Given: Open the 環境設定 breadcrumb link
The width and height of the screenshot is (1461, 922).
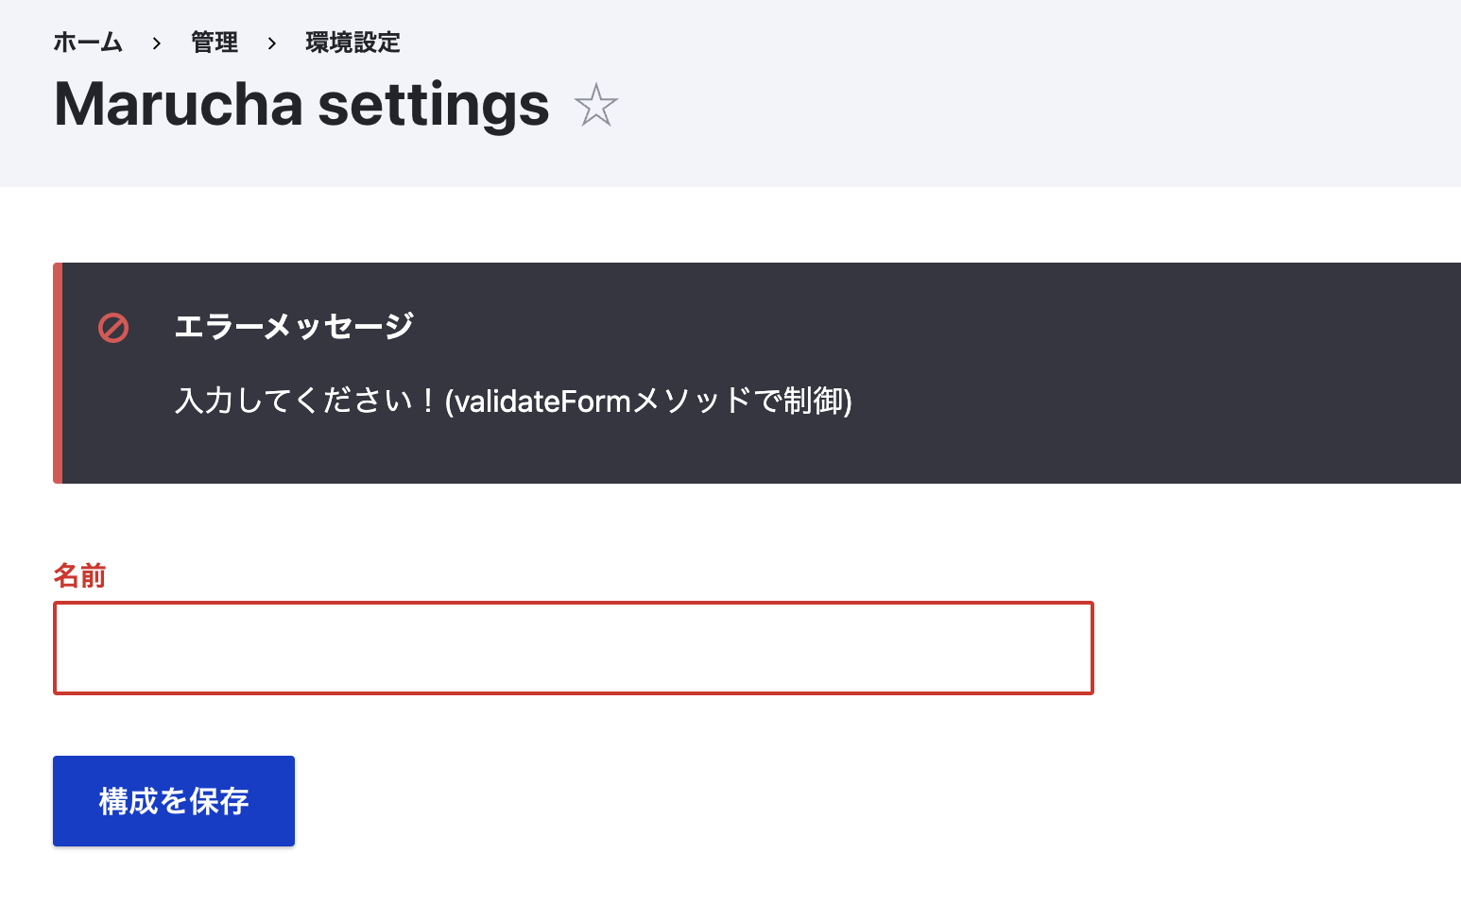Looking at the screenshot, I should [352, 43].
